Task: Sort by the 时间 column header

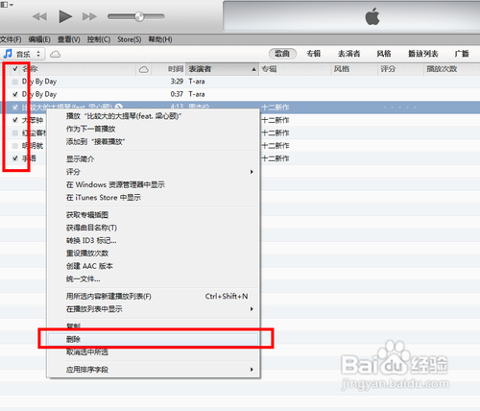Action: click(x=169, y=69)
